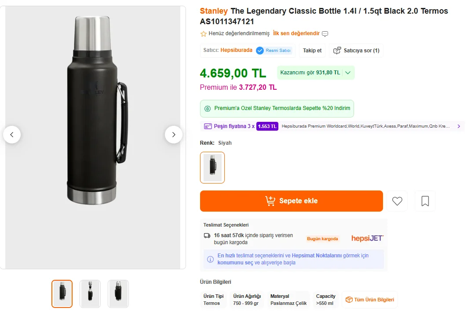
Task: Show previous product image with left arrow
Action: coord(12,135)
